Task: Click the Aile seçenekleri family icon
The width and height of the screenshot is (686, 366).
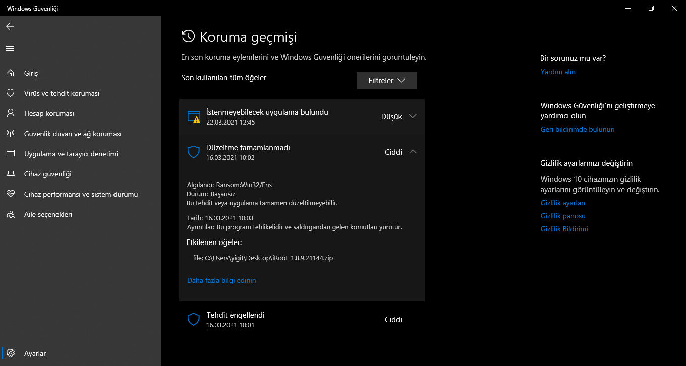Action: coord(10,214)
